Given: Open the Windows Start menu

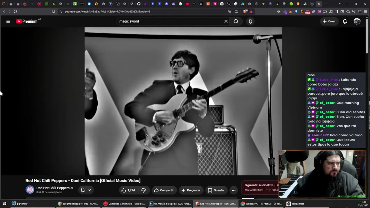Looking at the screenshot, I should (5, 204).
